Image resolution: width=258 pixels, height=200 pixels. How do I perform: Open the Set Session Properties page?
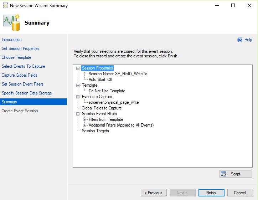[x=21, y=48]
